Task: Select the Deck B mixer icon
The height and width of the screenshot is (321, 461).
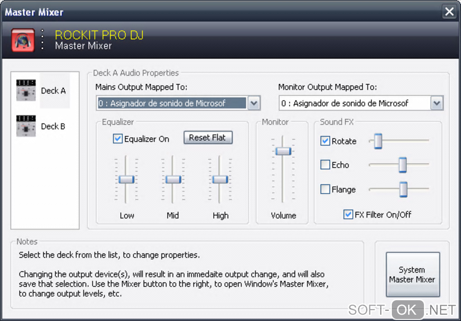Action: (26, 126)
